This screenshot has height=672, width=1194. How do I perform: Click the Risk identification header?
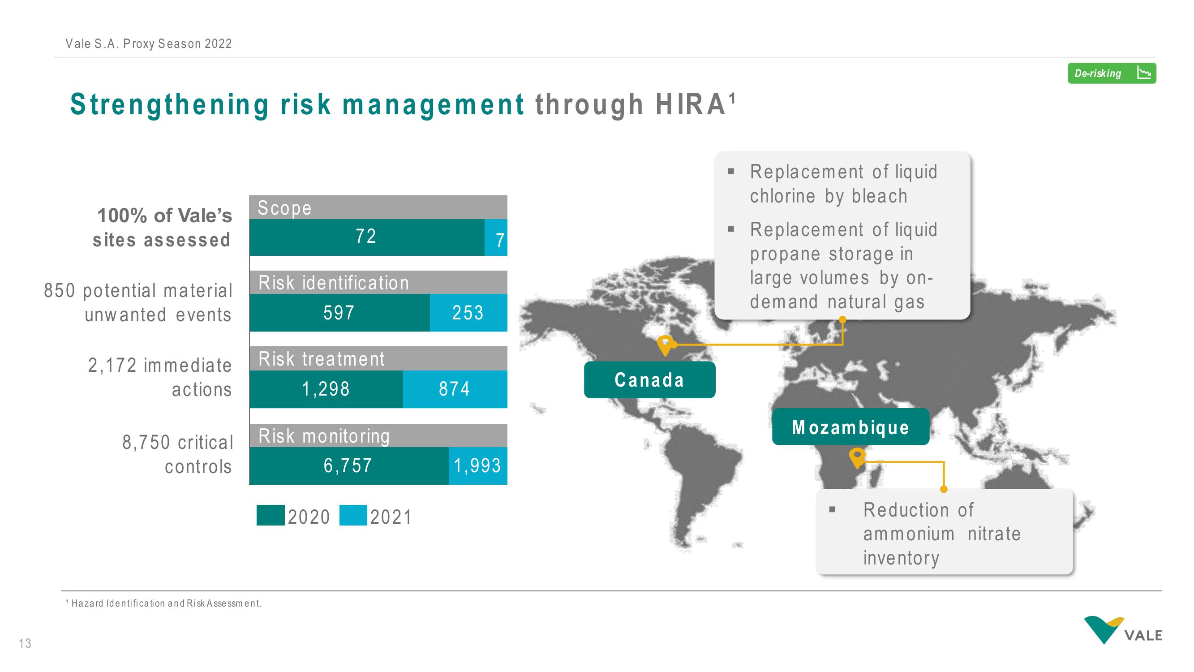[x=378, y=282]
